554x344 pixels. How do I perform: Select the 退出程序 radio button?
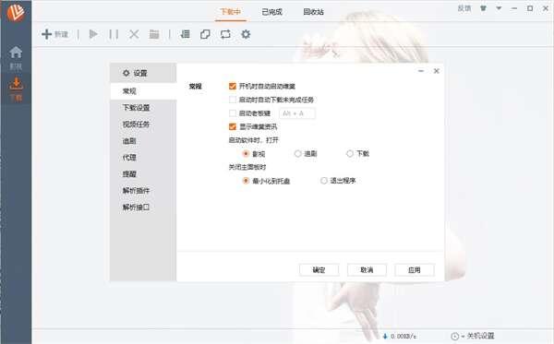324,181
